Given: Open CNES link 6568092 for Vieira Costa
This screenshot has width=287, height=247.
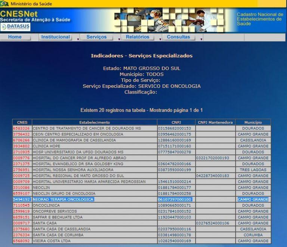Looking at the screenshot, I should click(x=21, y=241).
